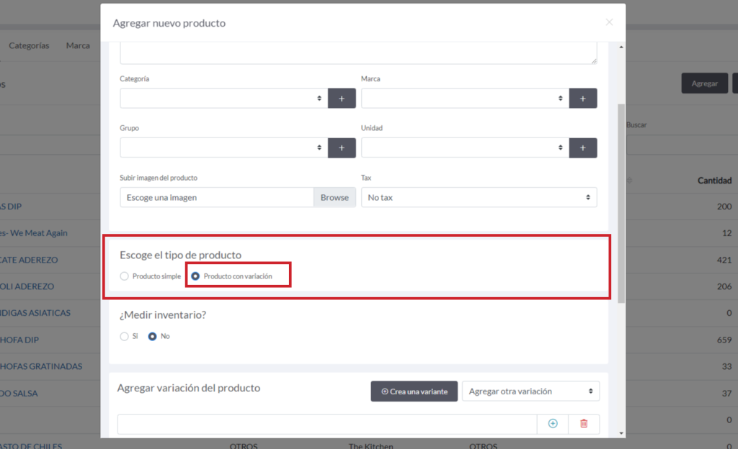Expand the Tax dropdown showing No tax

(x=479, y=197)
